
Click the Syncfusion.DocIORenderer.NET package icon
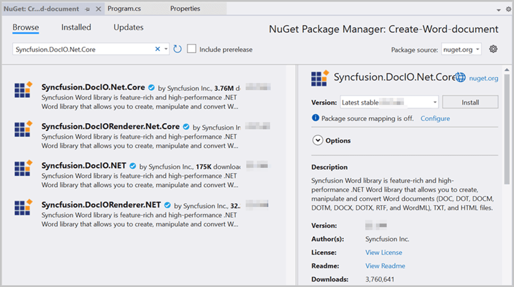click(x=23, y=207)
